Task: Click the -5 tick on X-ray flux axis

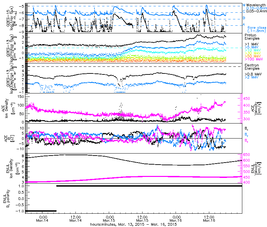Action: (22, 6)
